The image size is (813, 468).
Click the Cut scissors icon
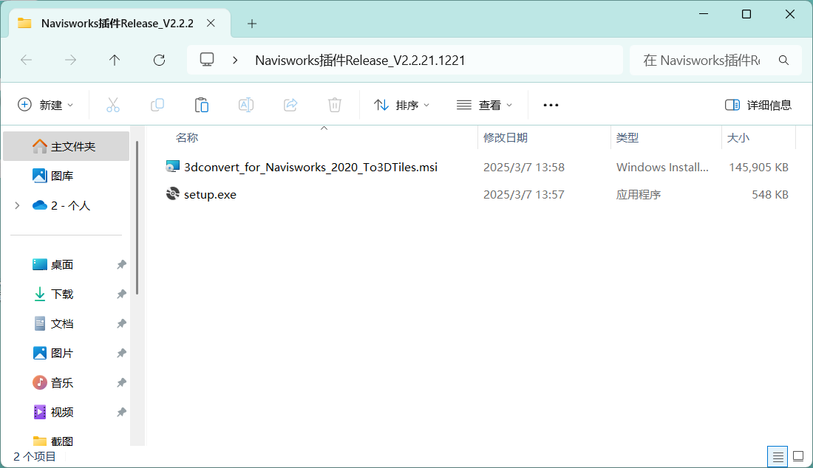(112, 105)
